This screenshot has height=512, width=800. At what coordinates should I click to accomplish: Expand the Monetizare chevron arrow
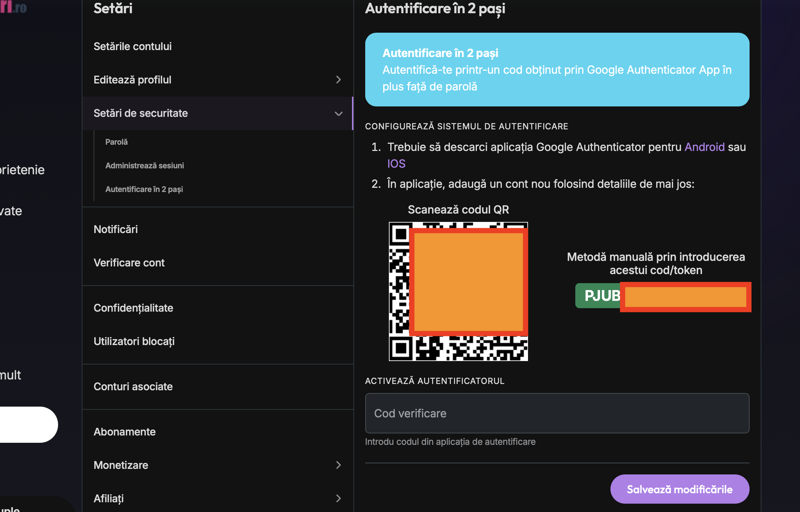click(x=338, y=465)
